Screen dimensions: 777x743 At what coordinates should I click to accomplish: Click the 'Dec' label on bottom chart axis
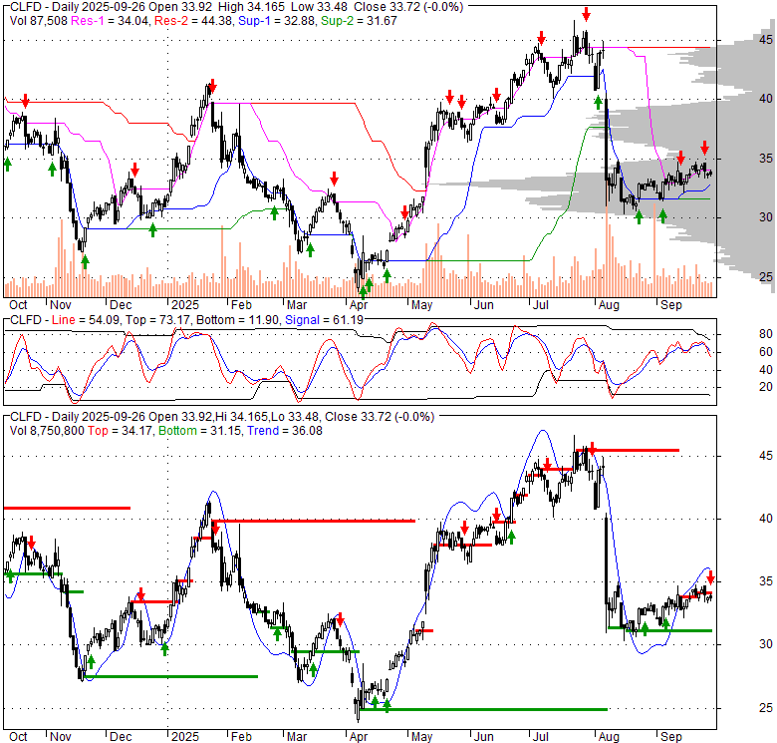pyautogui.click(x=121, y=737)
